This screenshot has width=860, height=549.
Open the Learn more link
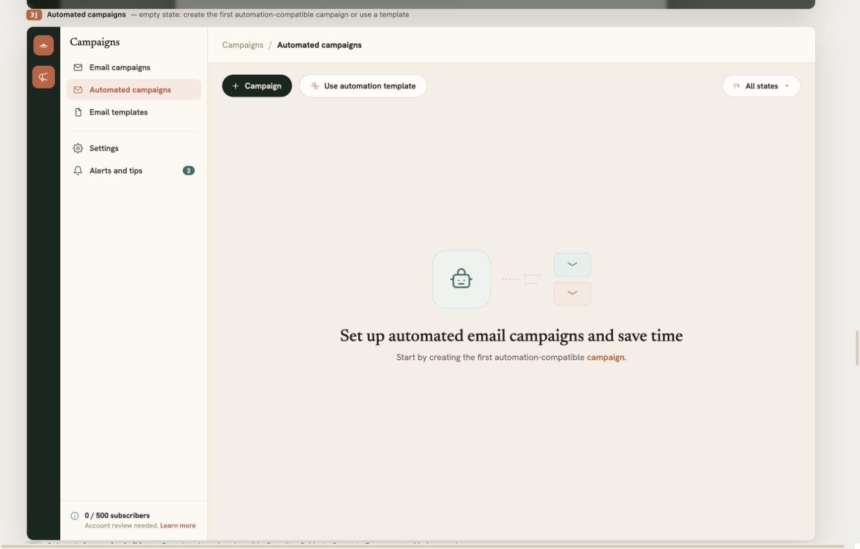pyautogui.click(x=178, y=525)
